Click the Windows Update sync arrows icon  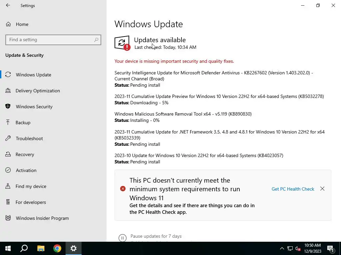coord(8,75)
